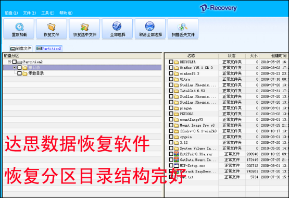Click the 重新加载 reload toolbar icon
The width and height of the screenshot is (289, 198).
click(19, 27)
